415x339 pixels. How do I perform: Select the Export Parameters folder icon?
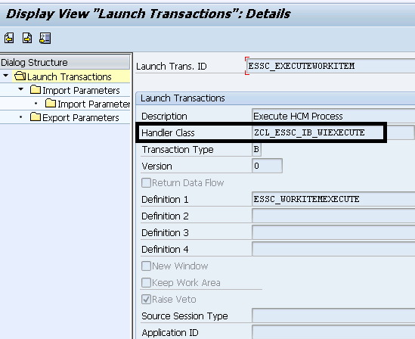coord(36,117)
